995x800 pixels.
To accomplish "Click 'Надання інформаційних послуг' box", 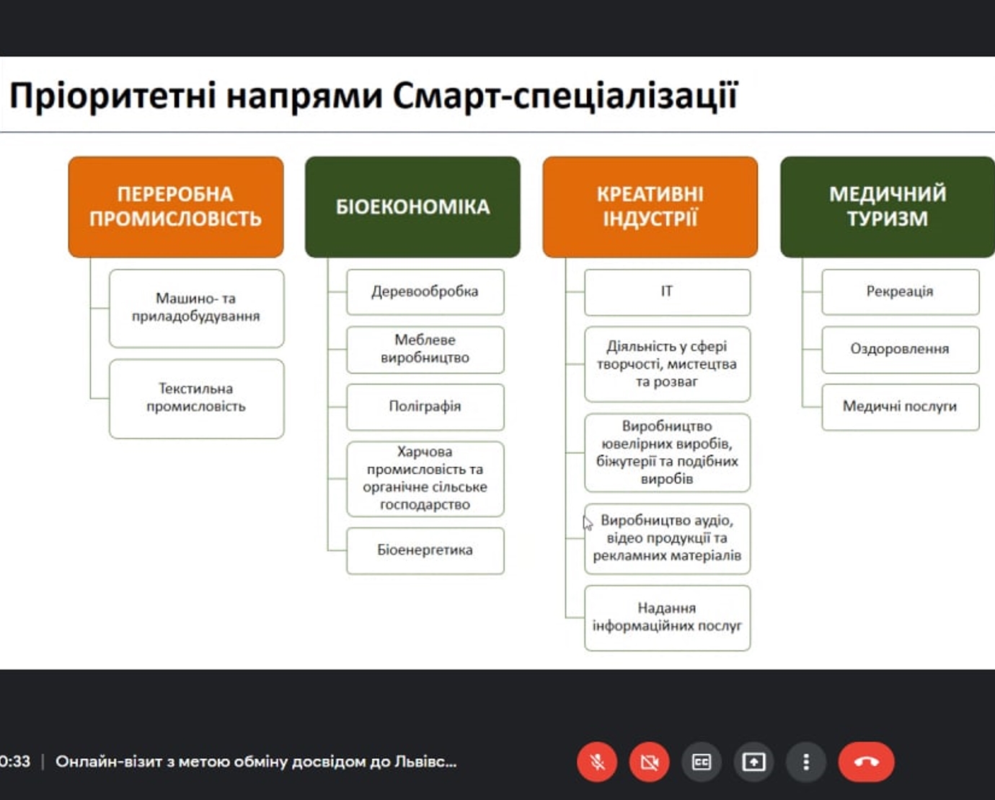I will point(667,617).
